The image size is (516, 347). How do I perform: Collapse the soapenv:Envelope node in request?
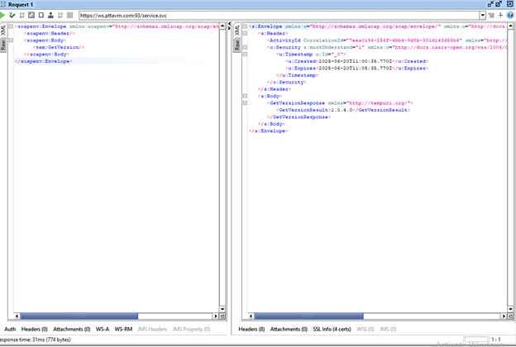[x=10, y=26]
